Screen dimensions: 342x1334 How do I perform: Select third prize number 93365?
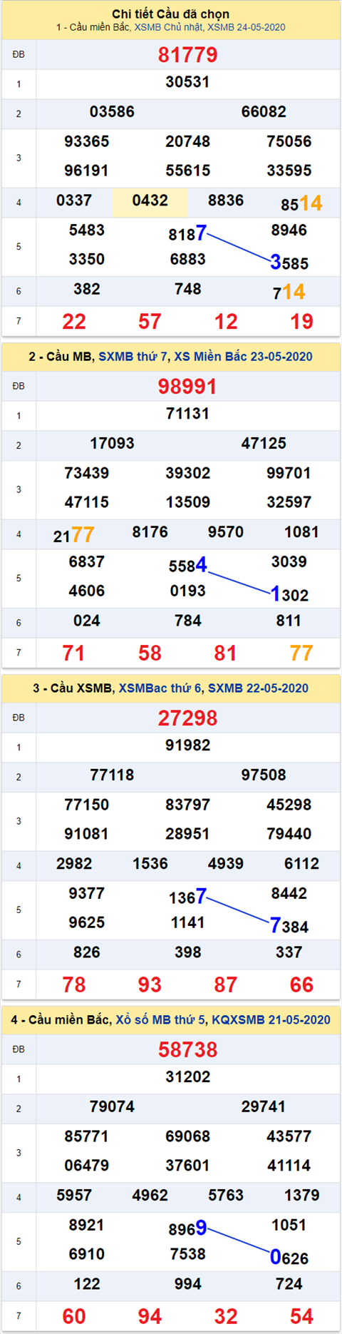pyautogui.click(x=87, y=141)
